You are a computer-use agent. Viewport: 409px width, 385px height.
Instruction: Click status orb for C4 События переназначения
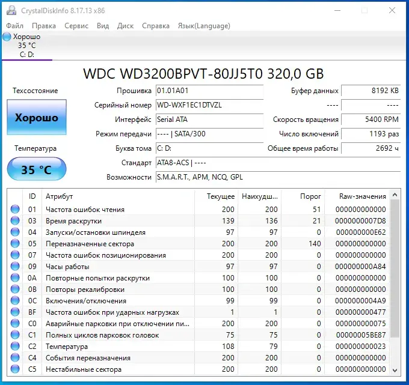(15, 357)
